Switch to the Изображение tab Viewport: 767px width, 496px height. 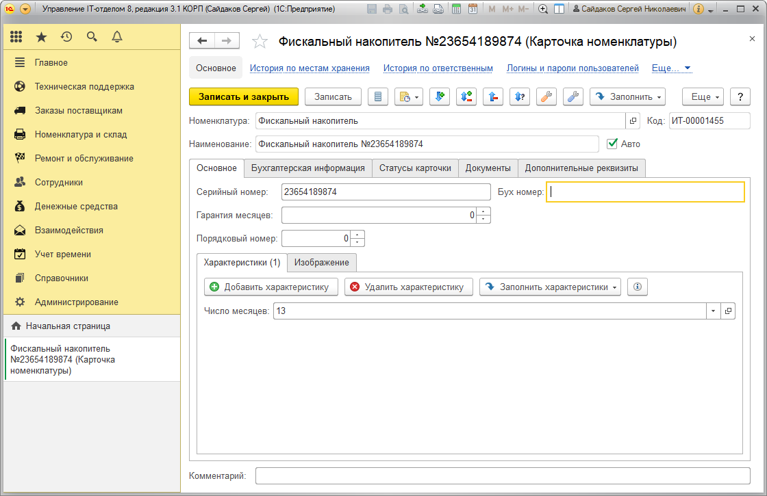[322, 263]
